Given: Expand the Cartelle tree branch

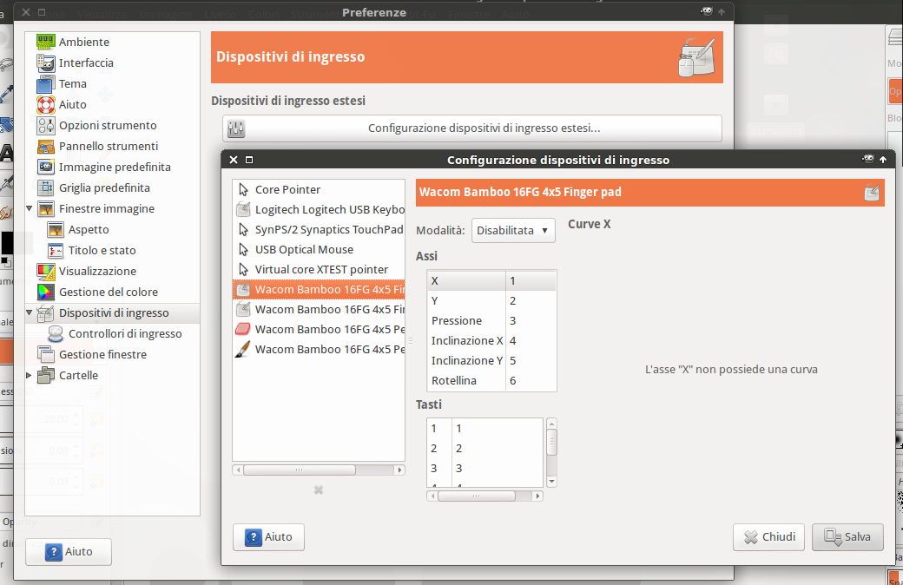Looking at the screenshot, I should click(30, 376).
